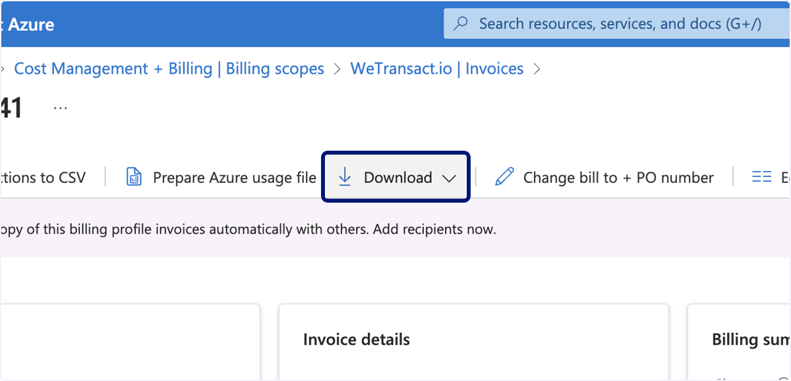Select the Billing summary card heading

pos(751,340)
